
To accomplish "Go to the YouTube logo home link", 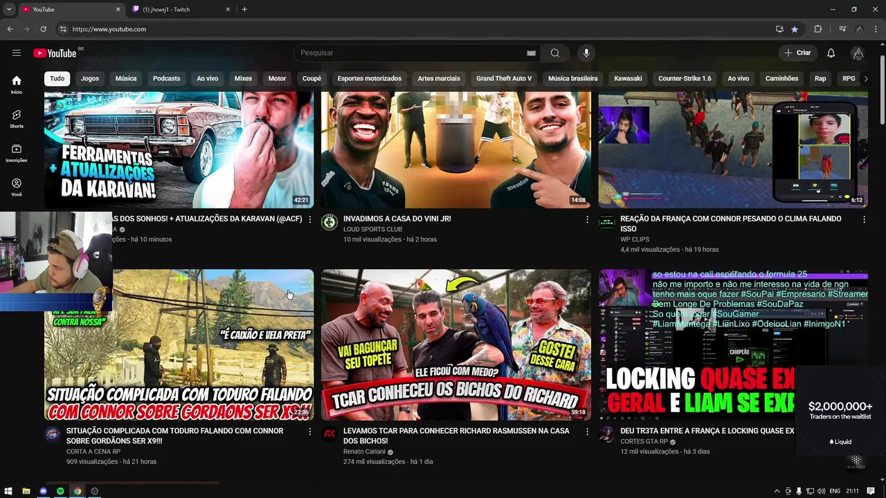I will (x=55, y=53).
